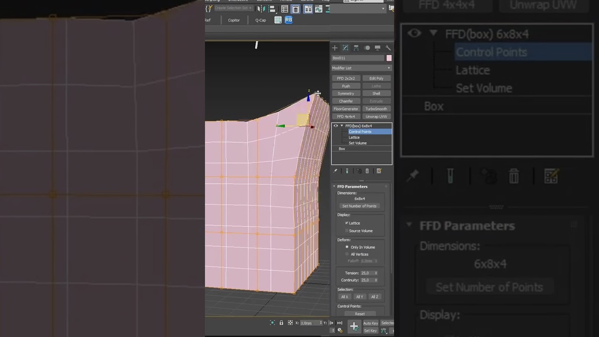Image resolution: width=599 pixels, height=337 pixels.
Task: Apply the TurboSmooth modifier button
Action: [376, 109]
